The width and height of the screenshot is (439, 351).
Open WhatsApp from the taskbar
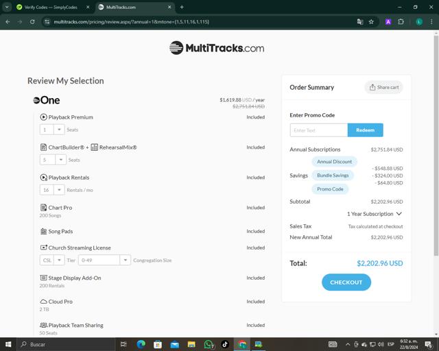tap(209, 344)
